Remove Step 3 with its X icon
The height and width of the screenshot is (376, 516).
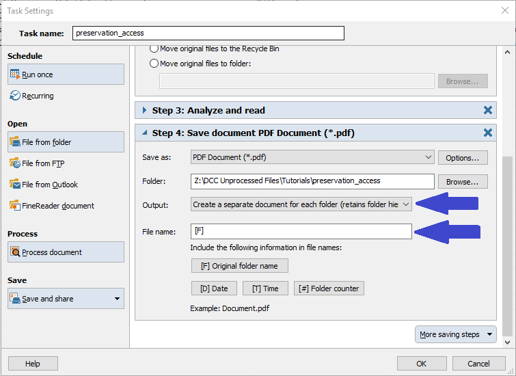coord(487,110)
